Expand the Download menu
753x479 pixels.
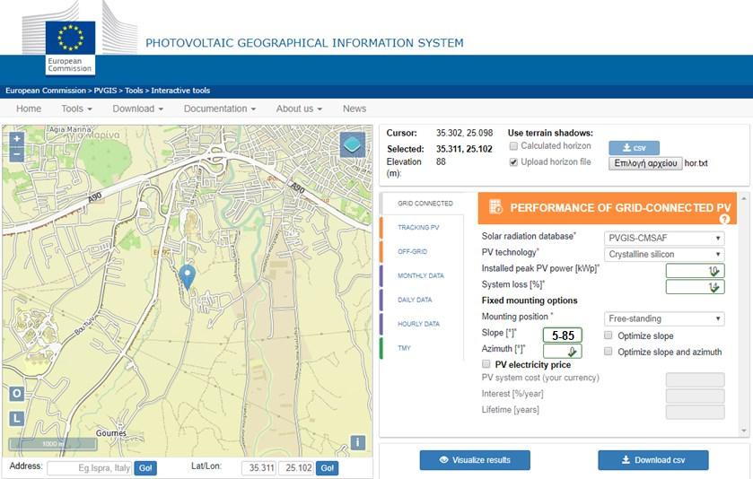point(138,109)
